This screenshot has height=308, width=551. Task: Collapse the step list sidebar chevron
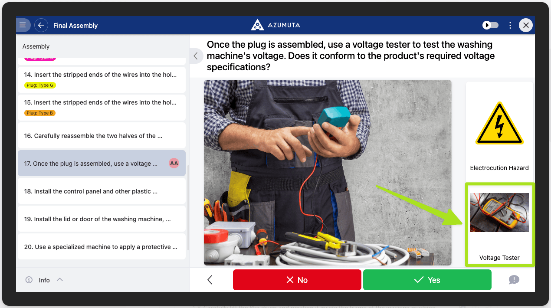pyautogui.click(x=196, y=56)
